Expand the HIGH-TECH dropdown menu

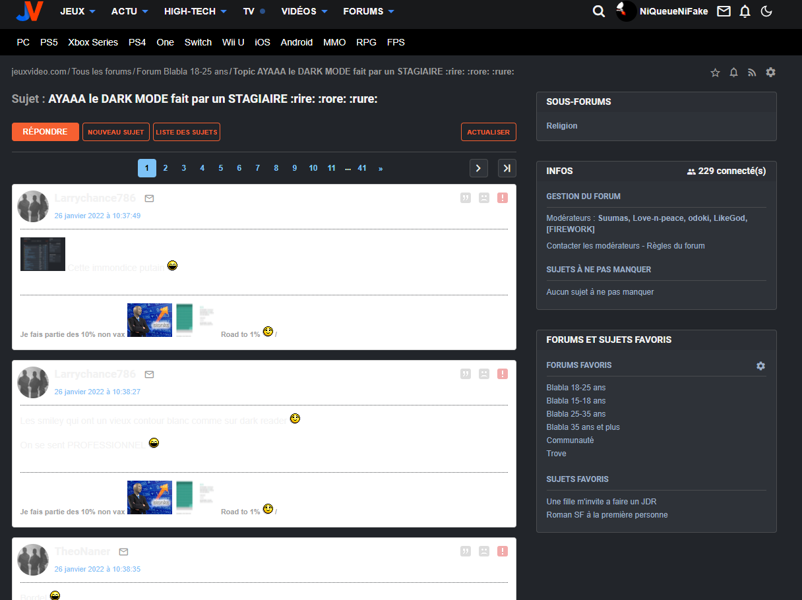click(195, 11)
